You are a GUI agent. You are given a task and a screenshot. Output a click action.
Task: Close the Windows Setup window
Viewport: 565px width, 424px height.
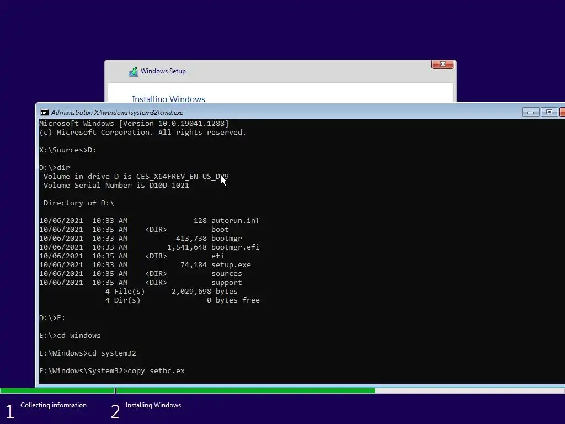pos(443,64)
